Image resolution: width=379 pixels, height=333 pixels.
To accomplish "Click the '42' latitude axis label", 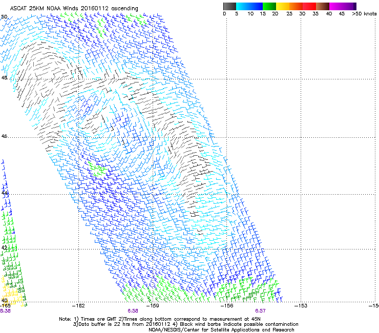I will coord(4,247).
